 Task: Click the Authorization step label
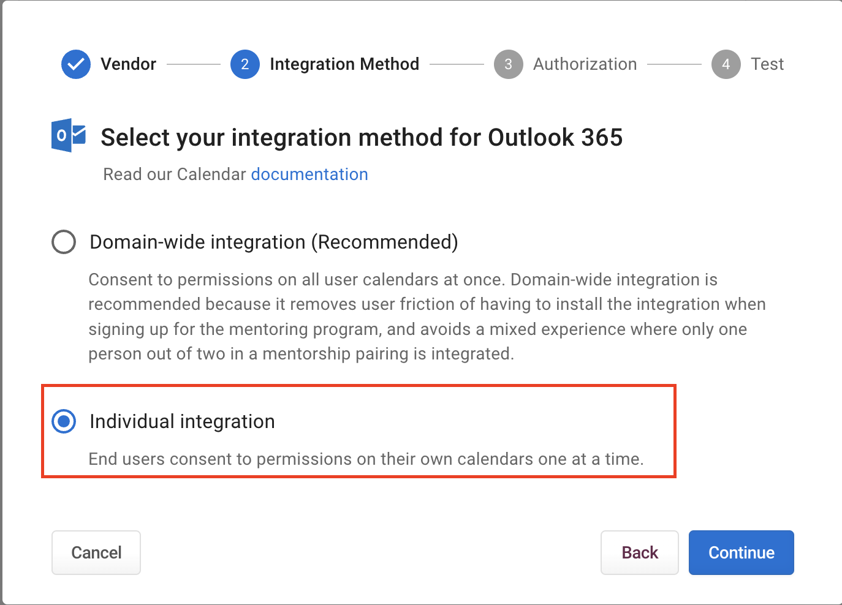(x=585, y=64)
